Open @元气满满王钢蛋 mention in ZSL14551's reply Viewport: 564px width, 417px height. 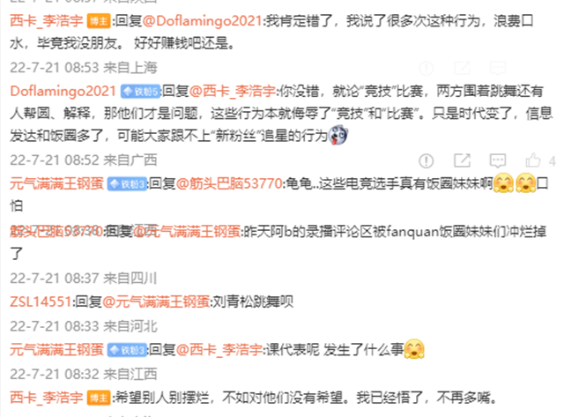(x=156, y=302)
